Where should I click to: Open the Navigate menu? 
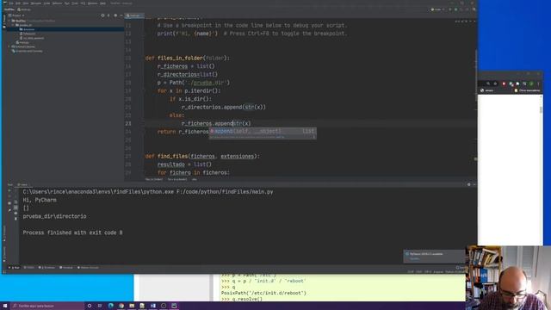(x=36, y=3)
